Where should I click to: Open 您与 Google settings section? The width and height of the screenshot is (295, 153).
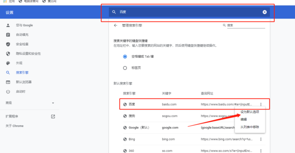[24, 25]
